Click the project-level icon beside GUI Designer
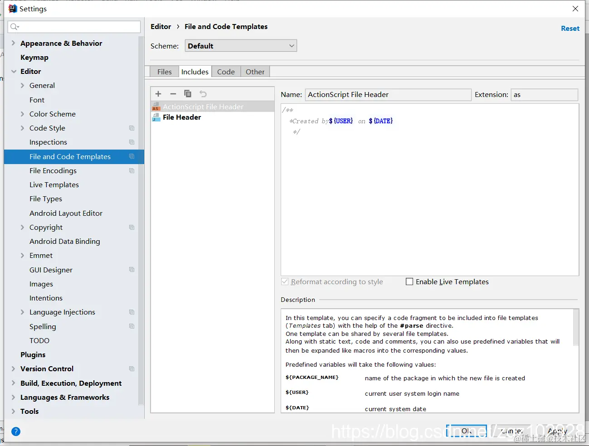 tap(131, 270)
